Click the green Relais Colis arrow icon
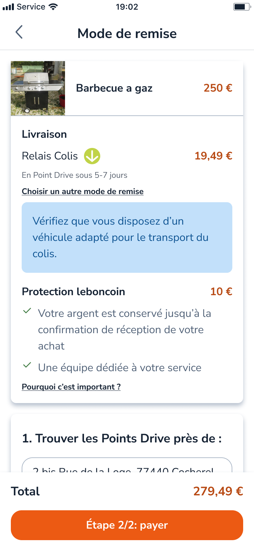Screen dimensions: 254x551 [92, 156]
